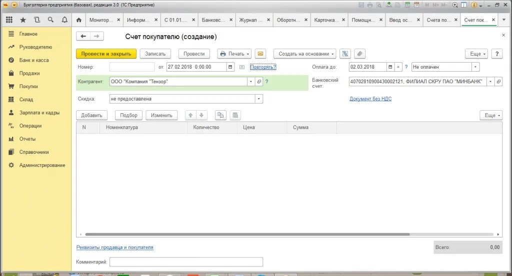
Task: Click the blue ? next to Контрагент
Action: point(267,82)
